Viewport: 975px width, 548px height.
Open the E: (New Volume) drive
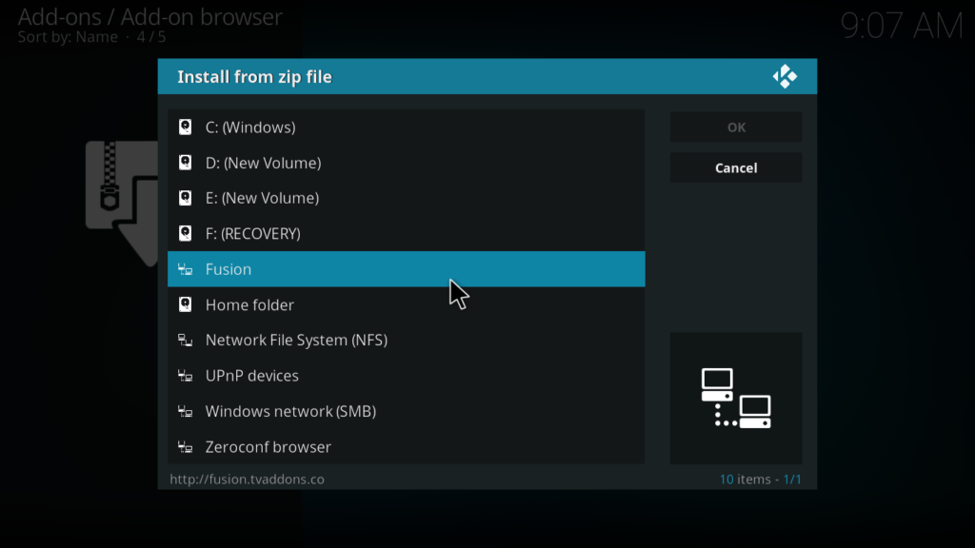[x=406, y=198]
